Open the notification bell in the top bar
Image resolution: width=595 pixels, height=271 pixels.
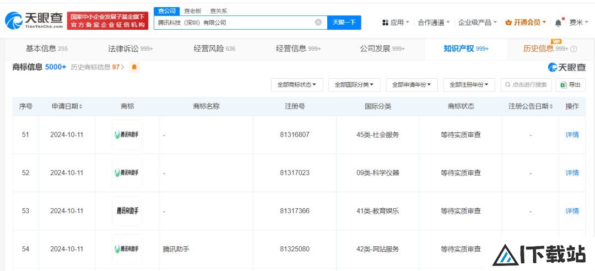[x=558, y=23]
